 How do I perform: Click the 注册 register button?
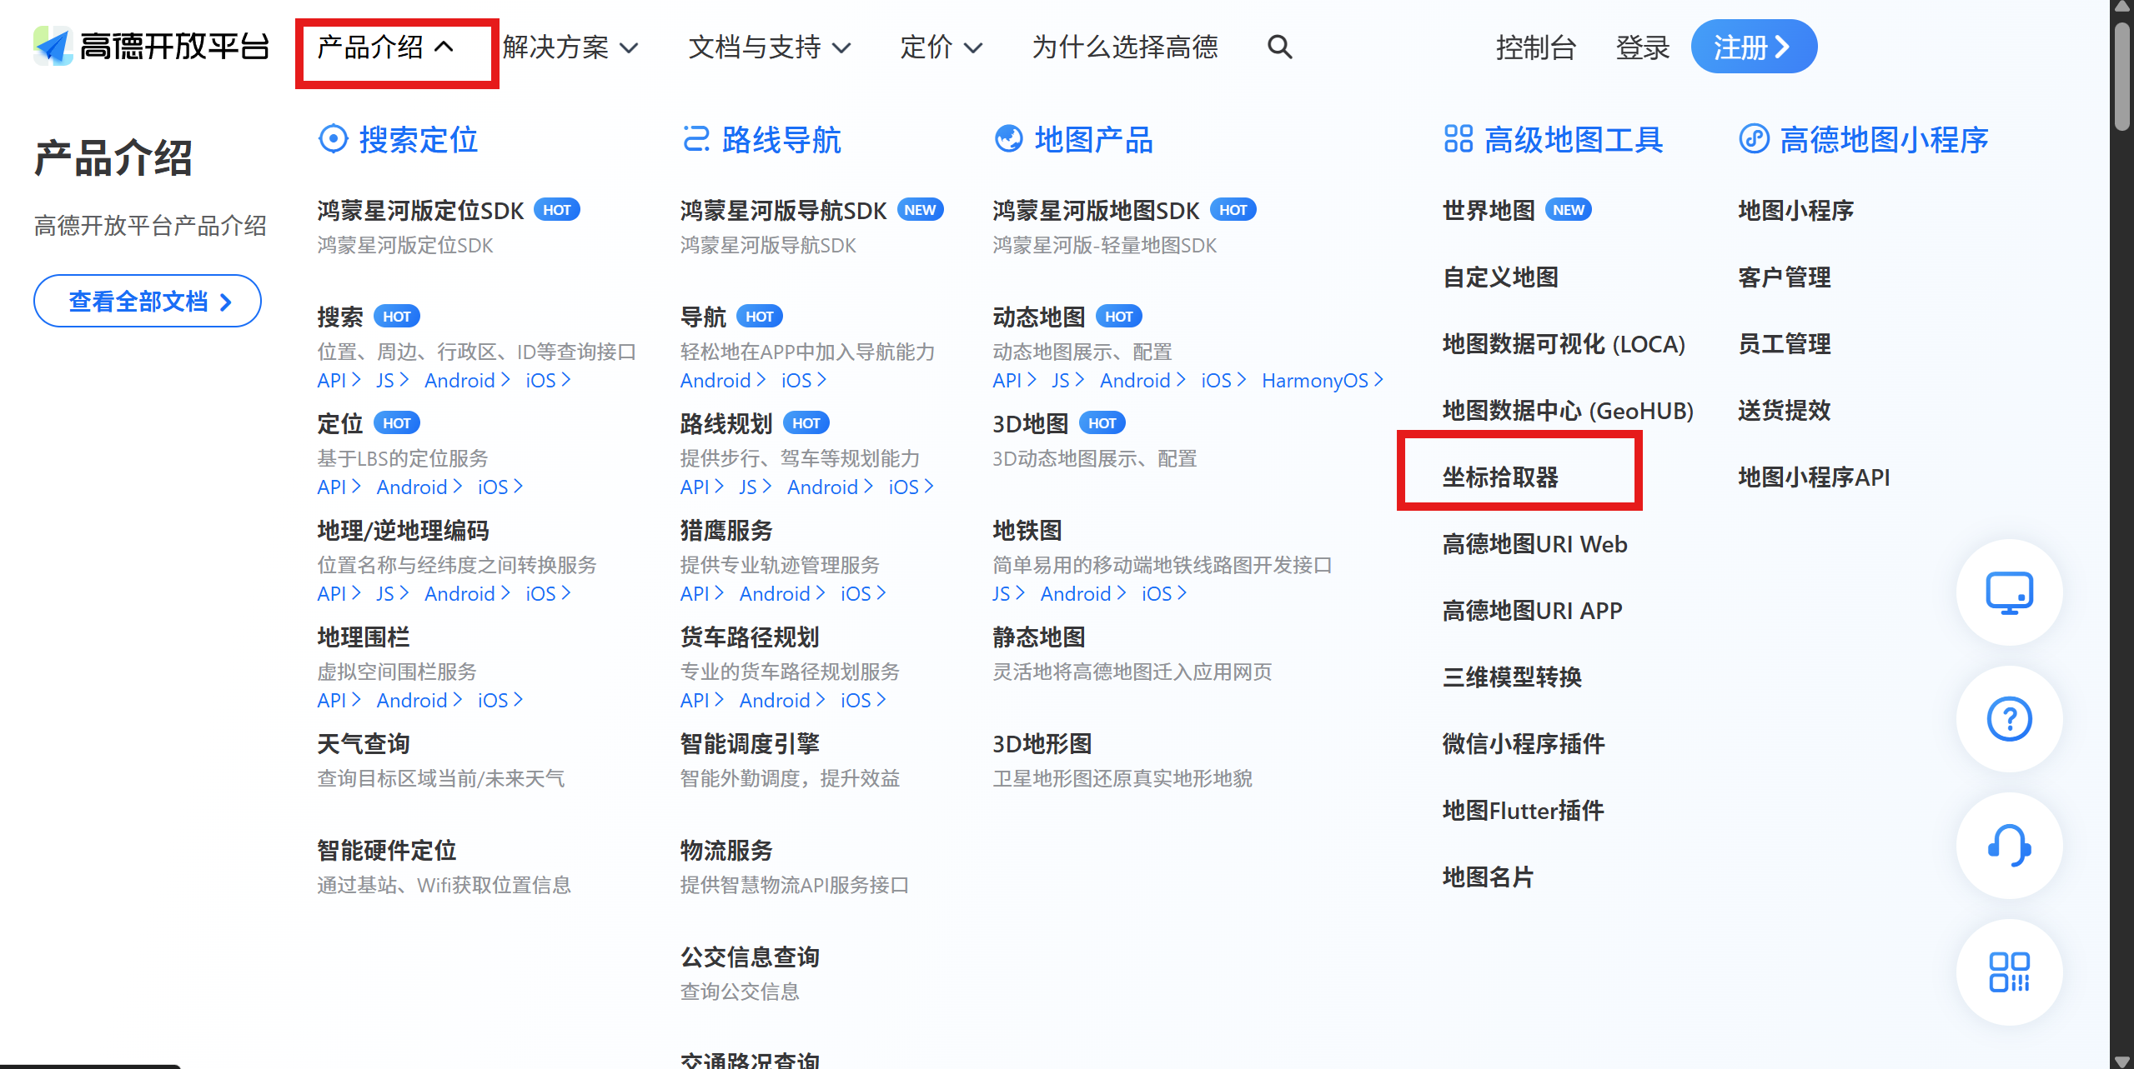pyautogui.click(x=1754, y=47)
